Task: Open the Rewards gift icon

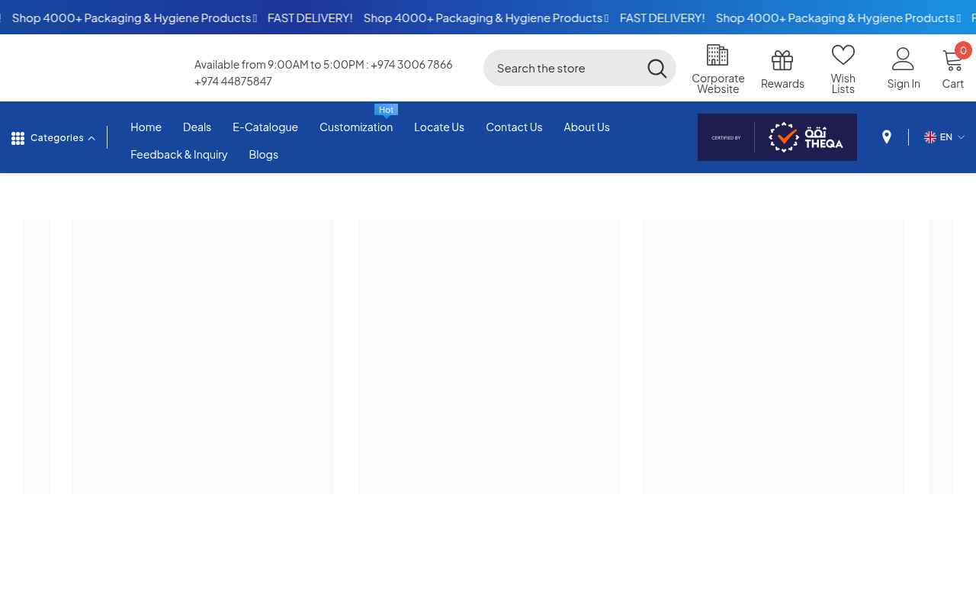Action: coord(782,60)
